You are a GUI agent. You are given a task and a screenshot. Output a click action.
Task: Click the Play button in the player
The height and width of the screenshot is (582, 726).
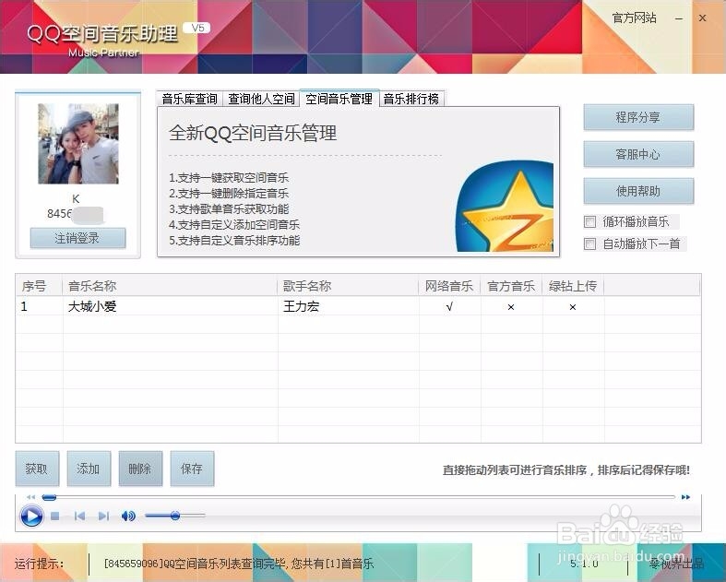31,516
